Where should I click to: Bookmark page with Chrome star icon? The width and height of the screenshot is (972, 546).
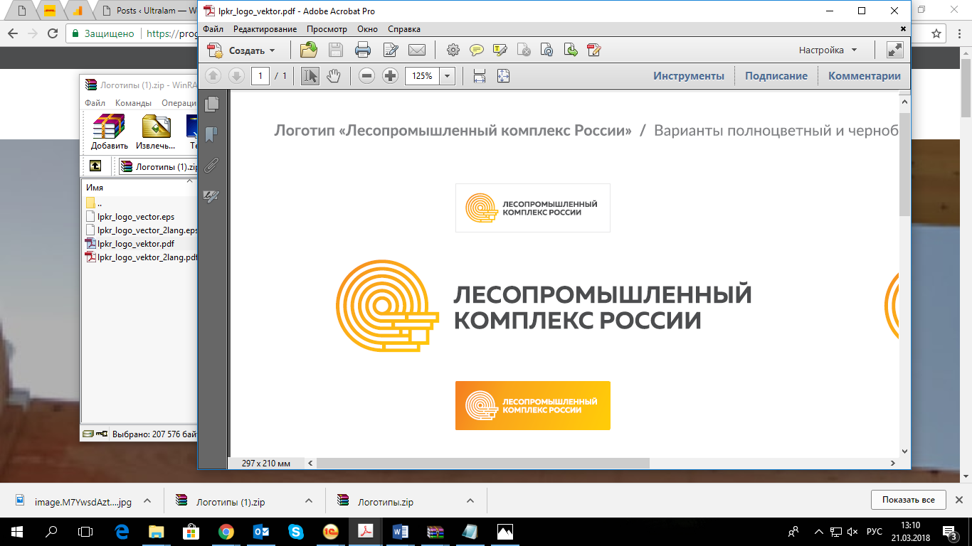(x=937, y=33)
